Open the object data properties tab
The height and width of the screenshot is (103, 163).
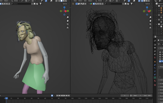click(155, 78)
